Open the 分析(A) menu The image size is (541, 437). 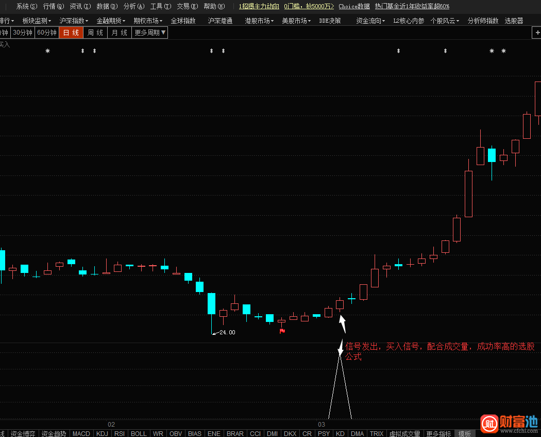tap(134, 6)
